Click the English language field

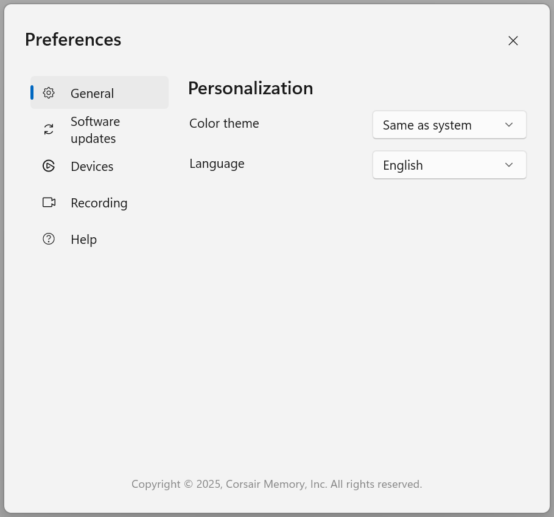449,165
